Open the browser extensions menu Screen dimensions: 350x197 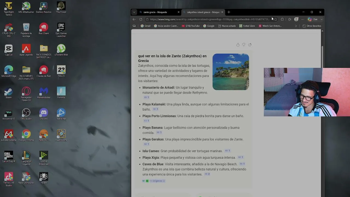pyautogui.click(x=282, y=19)
